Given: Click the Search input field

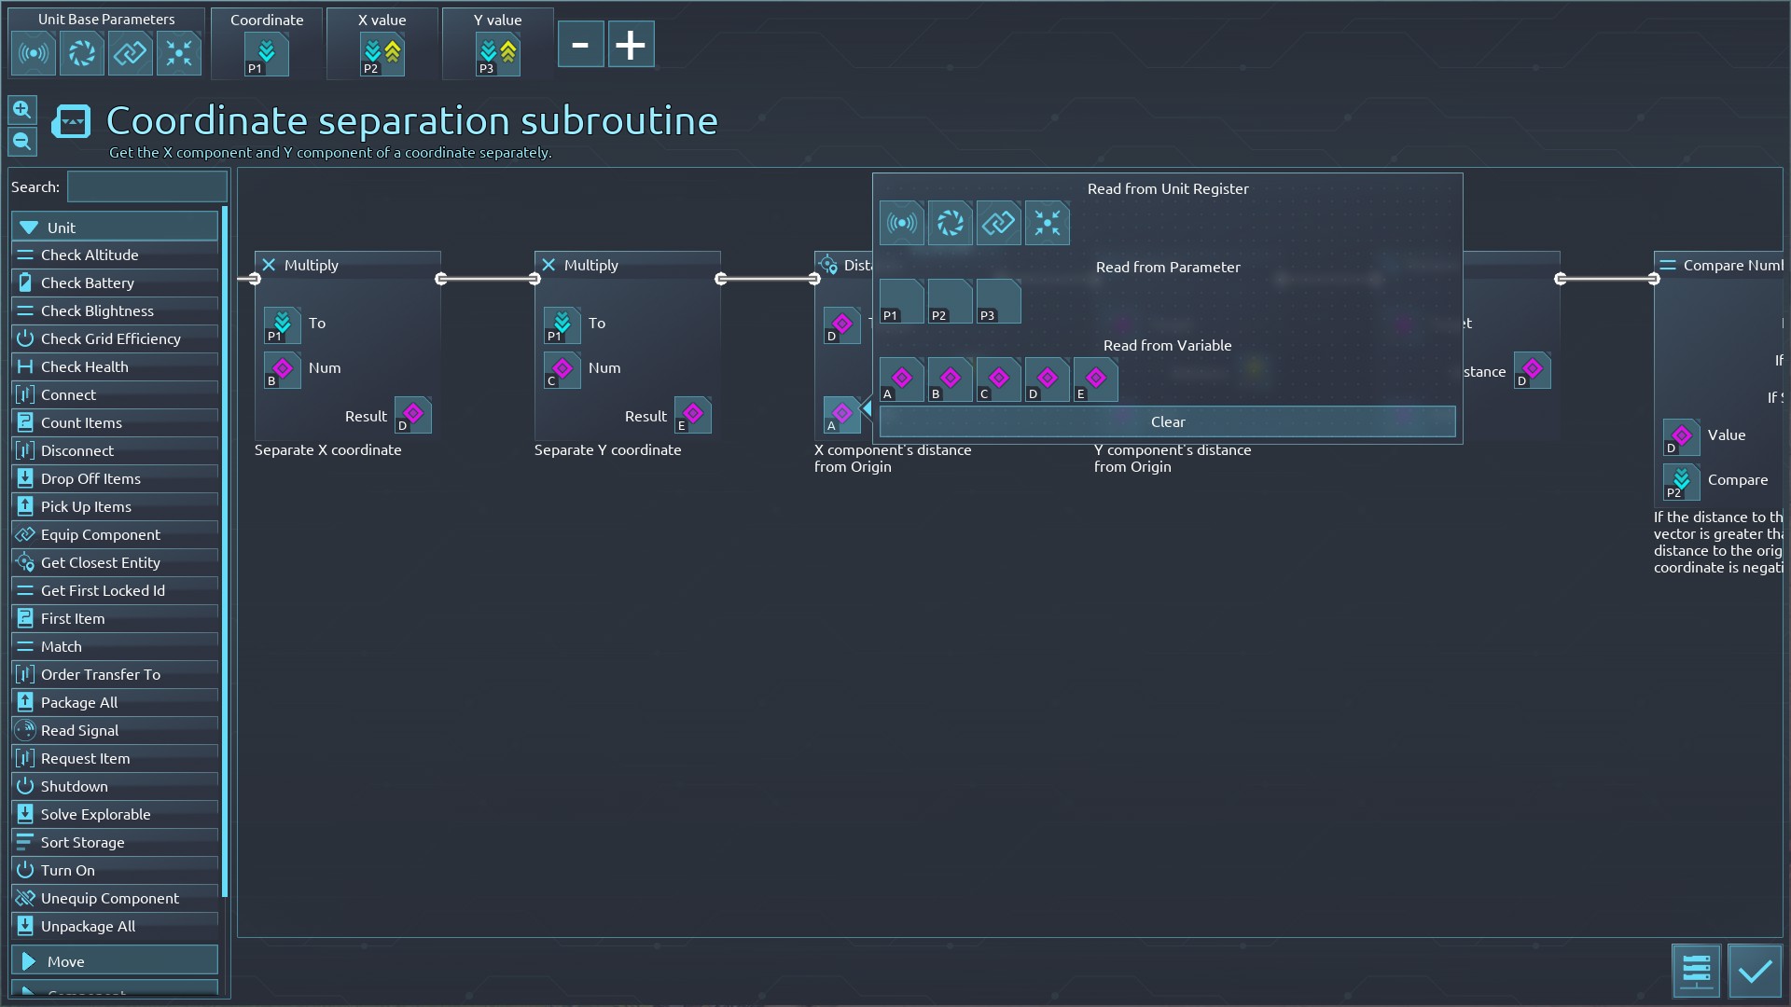Looking at the screenshot, I should pyautogui.click(x=146, y=186).
